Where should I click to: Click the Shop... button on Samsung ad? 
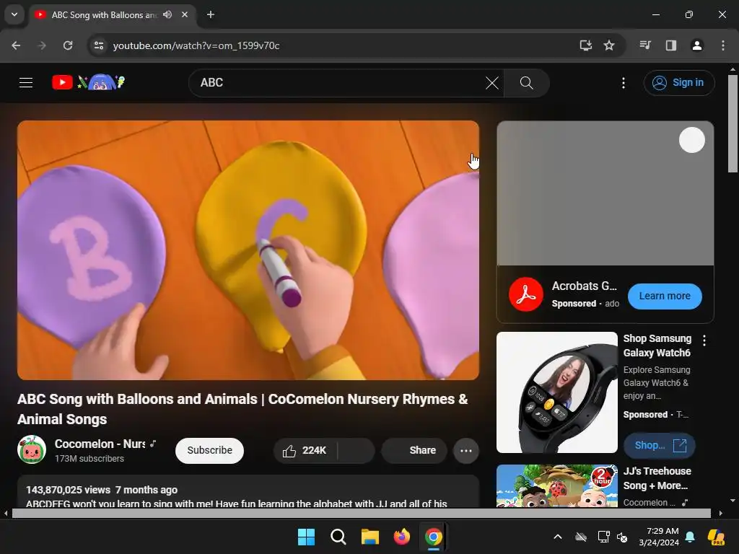coord(660,446)
